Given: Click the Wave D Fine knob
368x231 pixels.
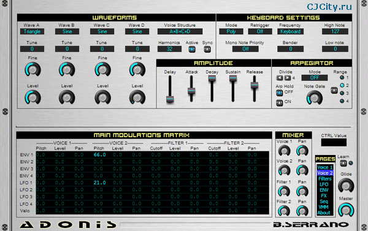Looking at the screenshot, I should pos(137,70).
